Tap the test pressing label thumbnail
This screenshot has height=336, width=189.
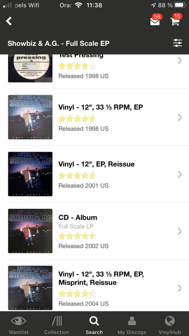(30, 68)
